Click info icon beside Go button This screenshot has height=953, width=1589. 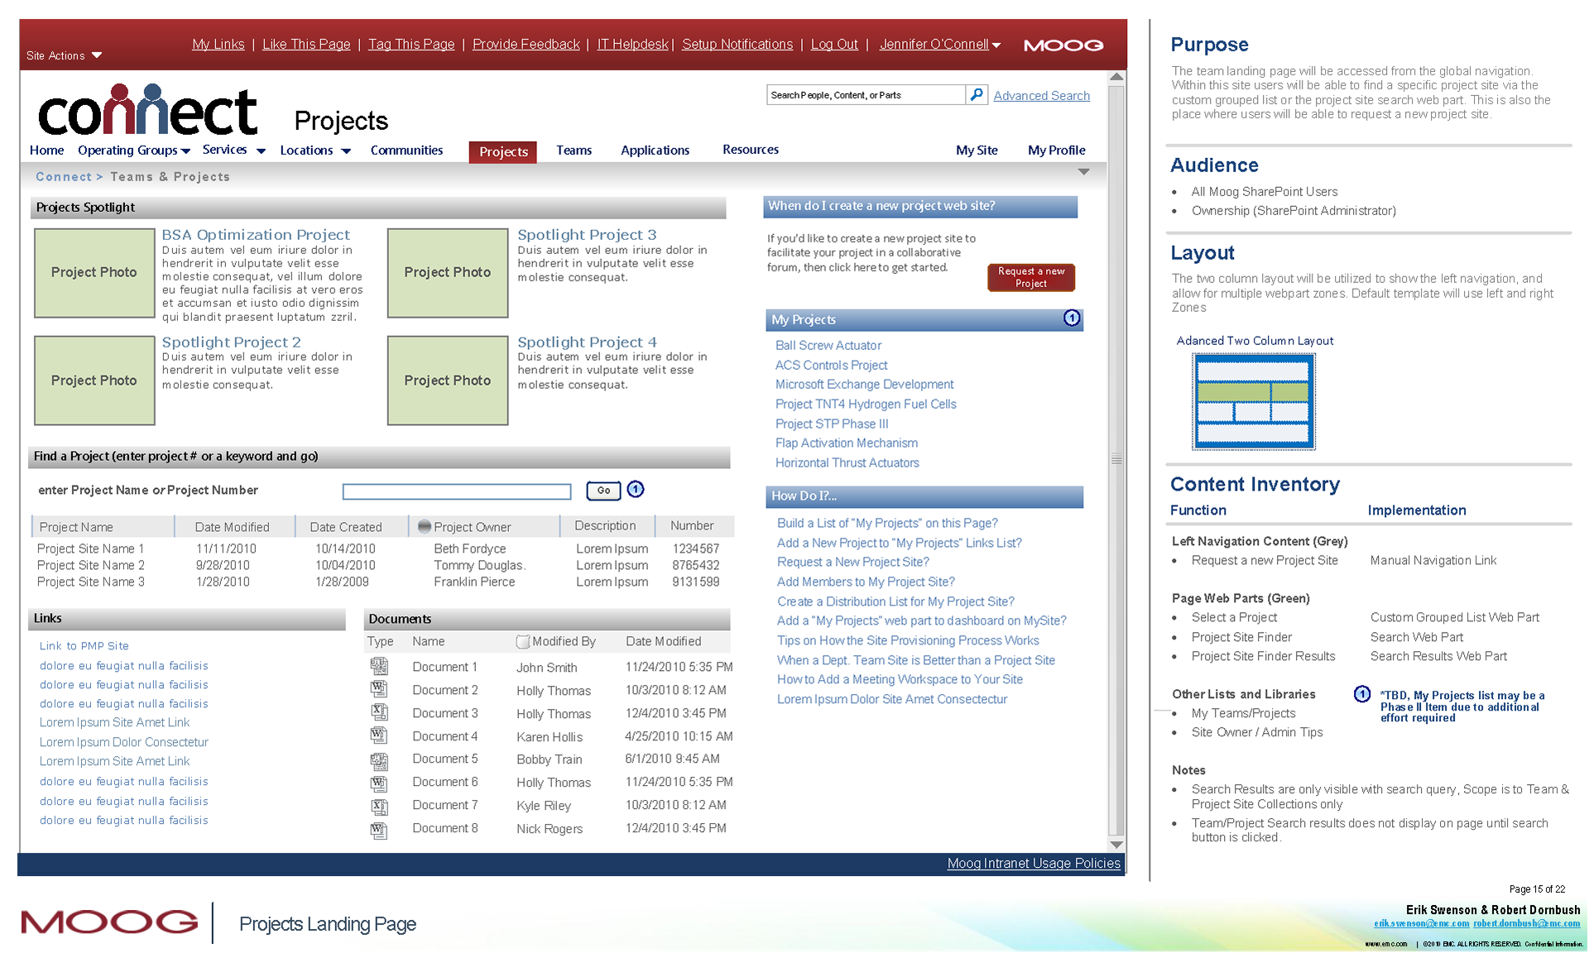coord(636,490)
